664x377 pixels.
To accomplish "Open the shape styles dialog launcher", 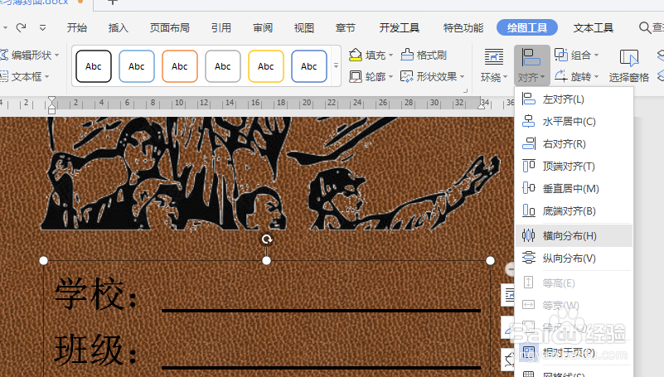I will point(465,90).
